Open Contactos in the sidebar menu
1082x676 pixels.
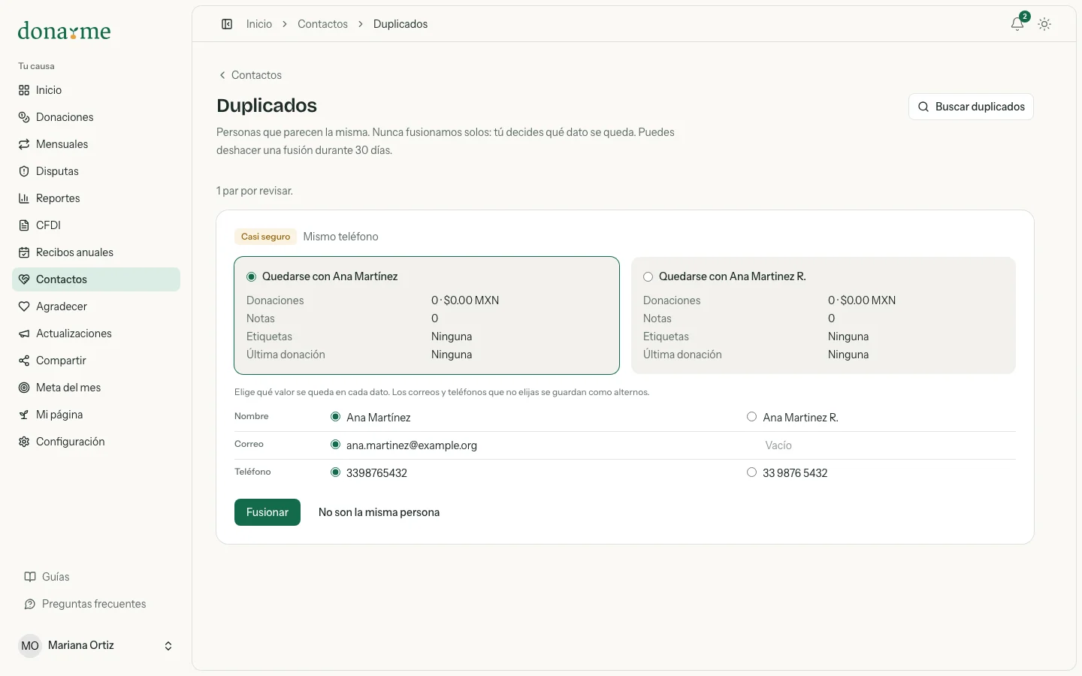(x=96, y=279)
